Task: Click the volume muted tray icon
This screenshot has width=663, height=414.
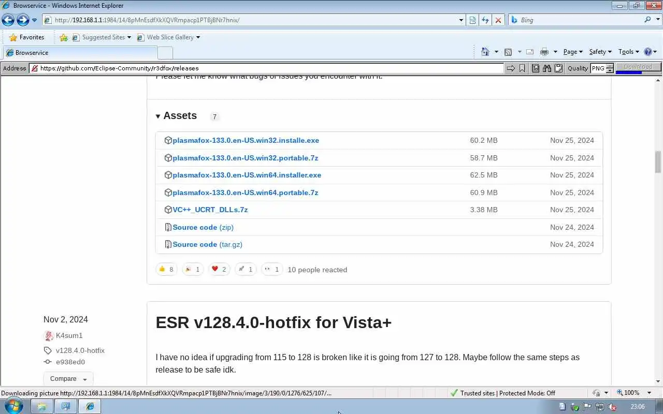Action: click(612, 407)
